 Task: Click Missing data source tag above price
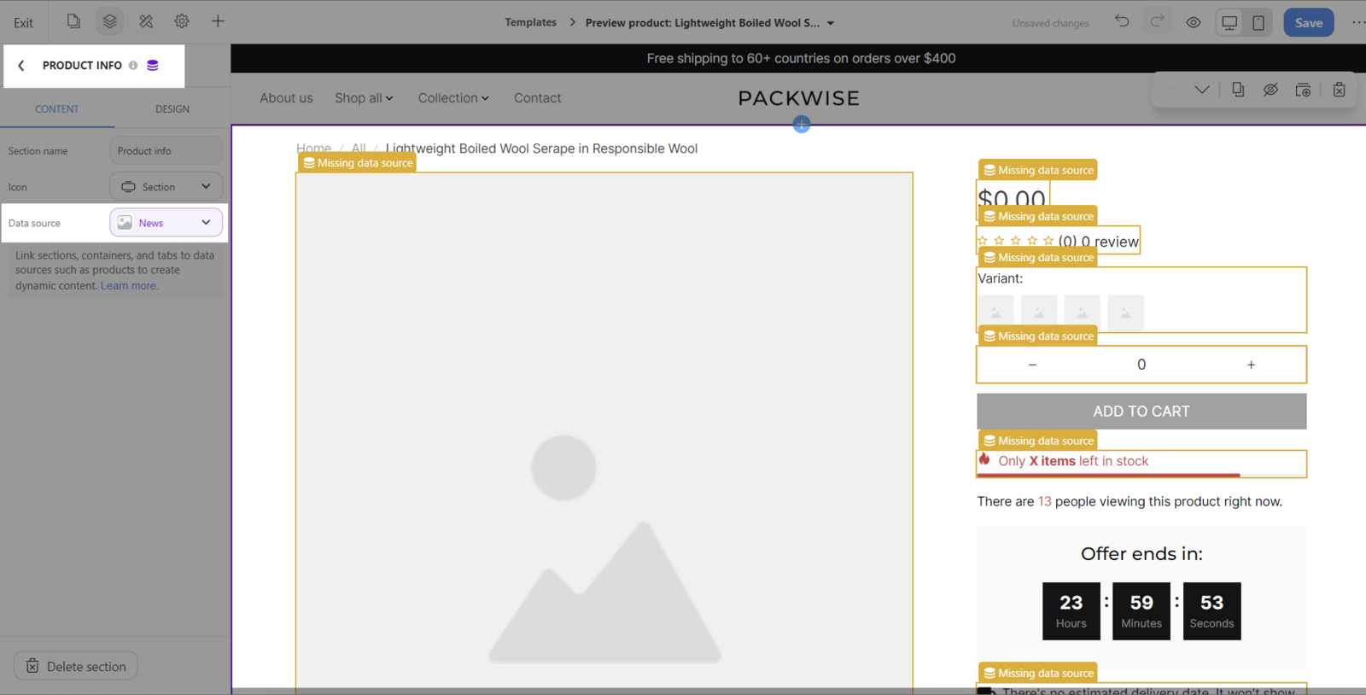pos(1037,170)
